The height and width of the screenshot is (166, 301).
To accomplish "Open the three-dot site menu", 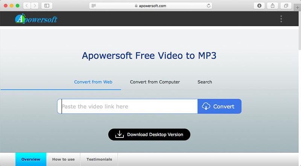I will pyautogui.click(x=281, y=19).
